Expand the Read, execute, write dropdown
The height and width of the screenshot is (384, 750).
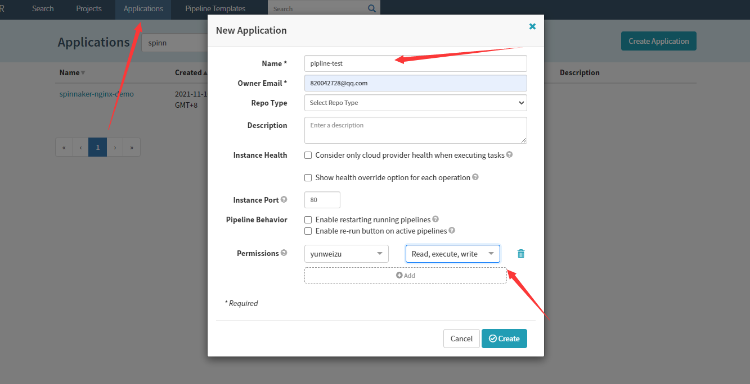pyautogui.click(x=452, y=254)
